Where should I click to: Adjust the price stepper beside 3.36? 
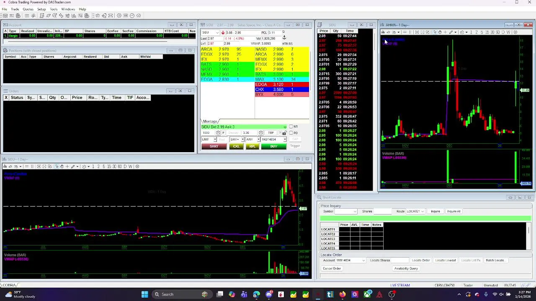pos(261,133)
